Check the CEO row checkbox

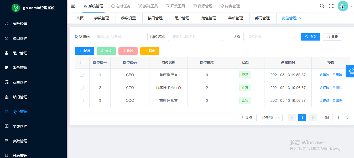(82, 75)
